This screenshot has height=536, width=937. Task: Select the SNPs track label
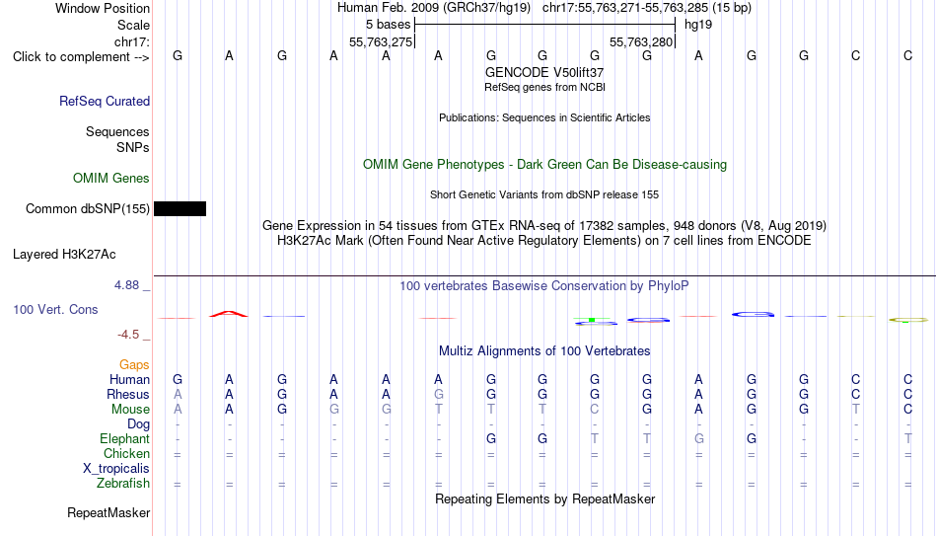(x=133, y=147)
